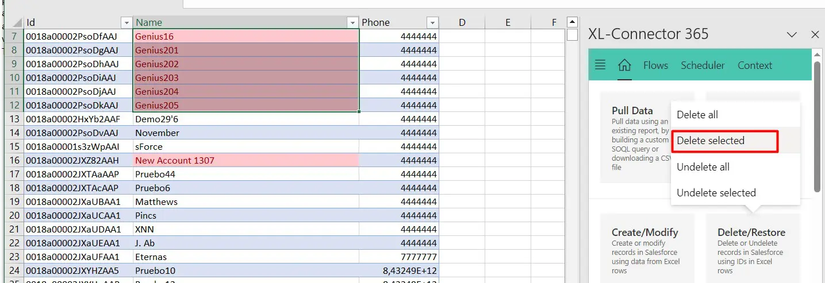This screenshot has height=283, width=825.
Task: Open the XL-Connector hamburger menu
Action: click(600, 65)
